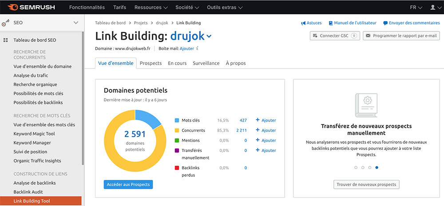
Task: Click the 427 keywords count link
Action: [243, 120]
